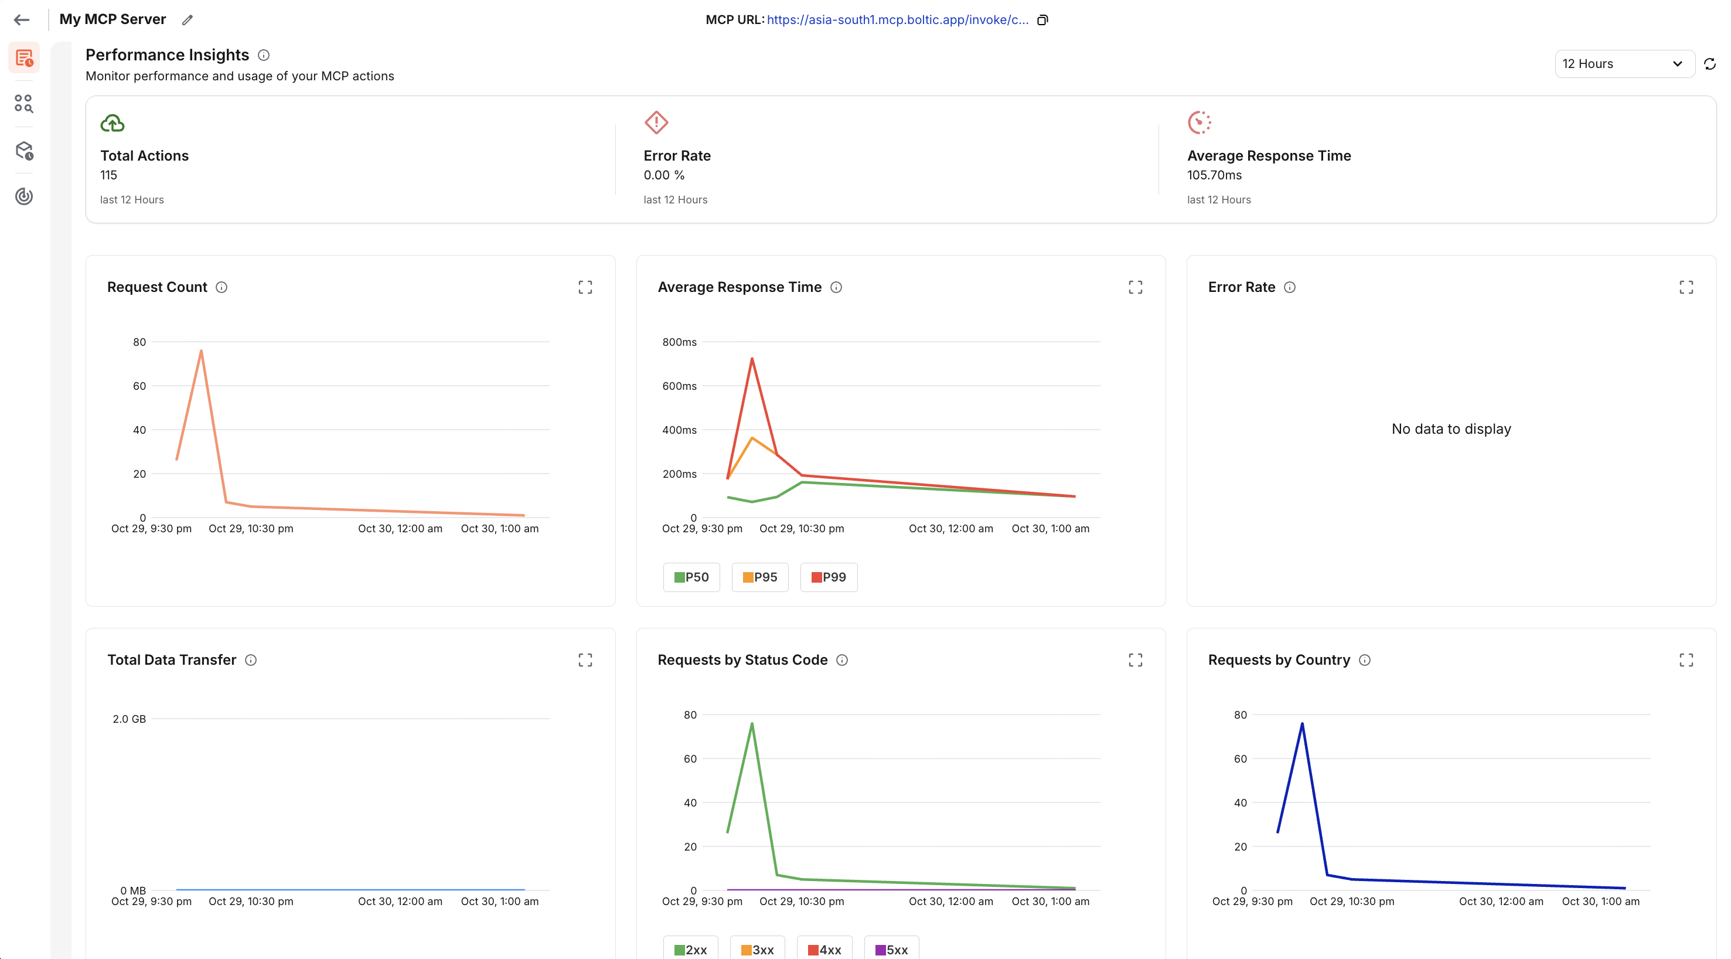Open the 12 Hours time range dropdown

(x=1624, y=63)
